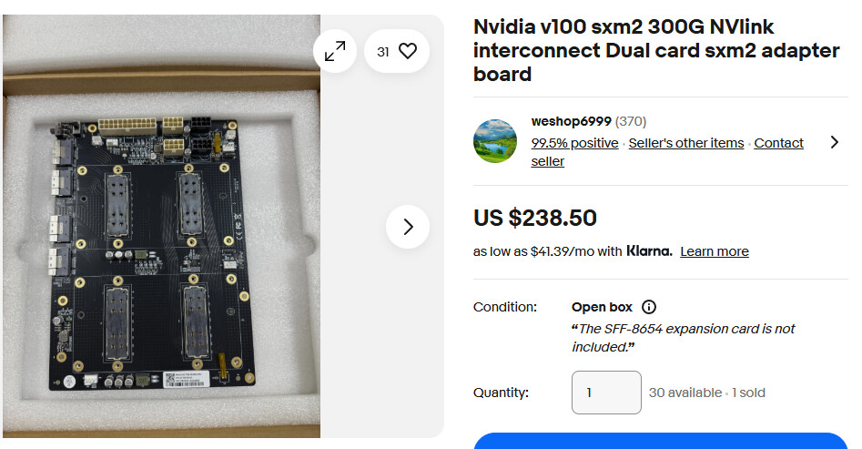Click the Nvidia v100 listing title
This screenshot has width=862, height=449.
pos(655,50)
